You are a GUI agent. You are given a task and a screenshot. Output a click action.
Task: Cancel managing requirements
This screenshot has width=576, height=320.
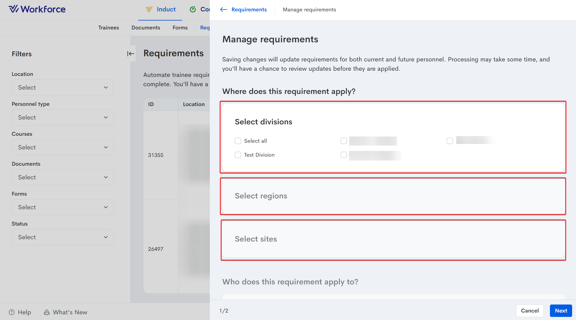tap(530, 311)
